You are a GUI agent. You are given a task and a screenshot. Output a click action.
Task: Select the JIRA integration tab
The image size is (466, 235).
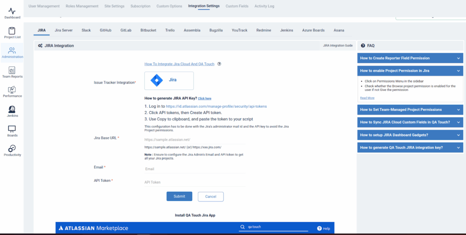click(x=41, y=30)
